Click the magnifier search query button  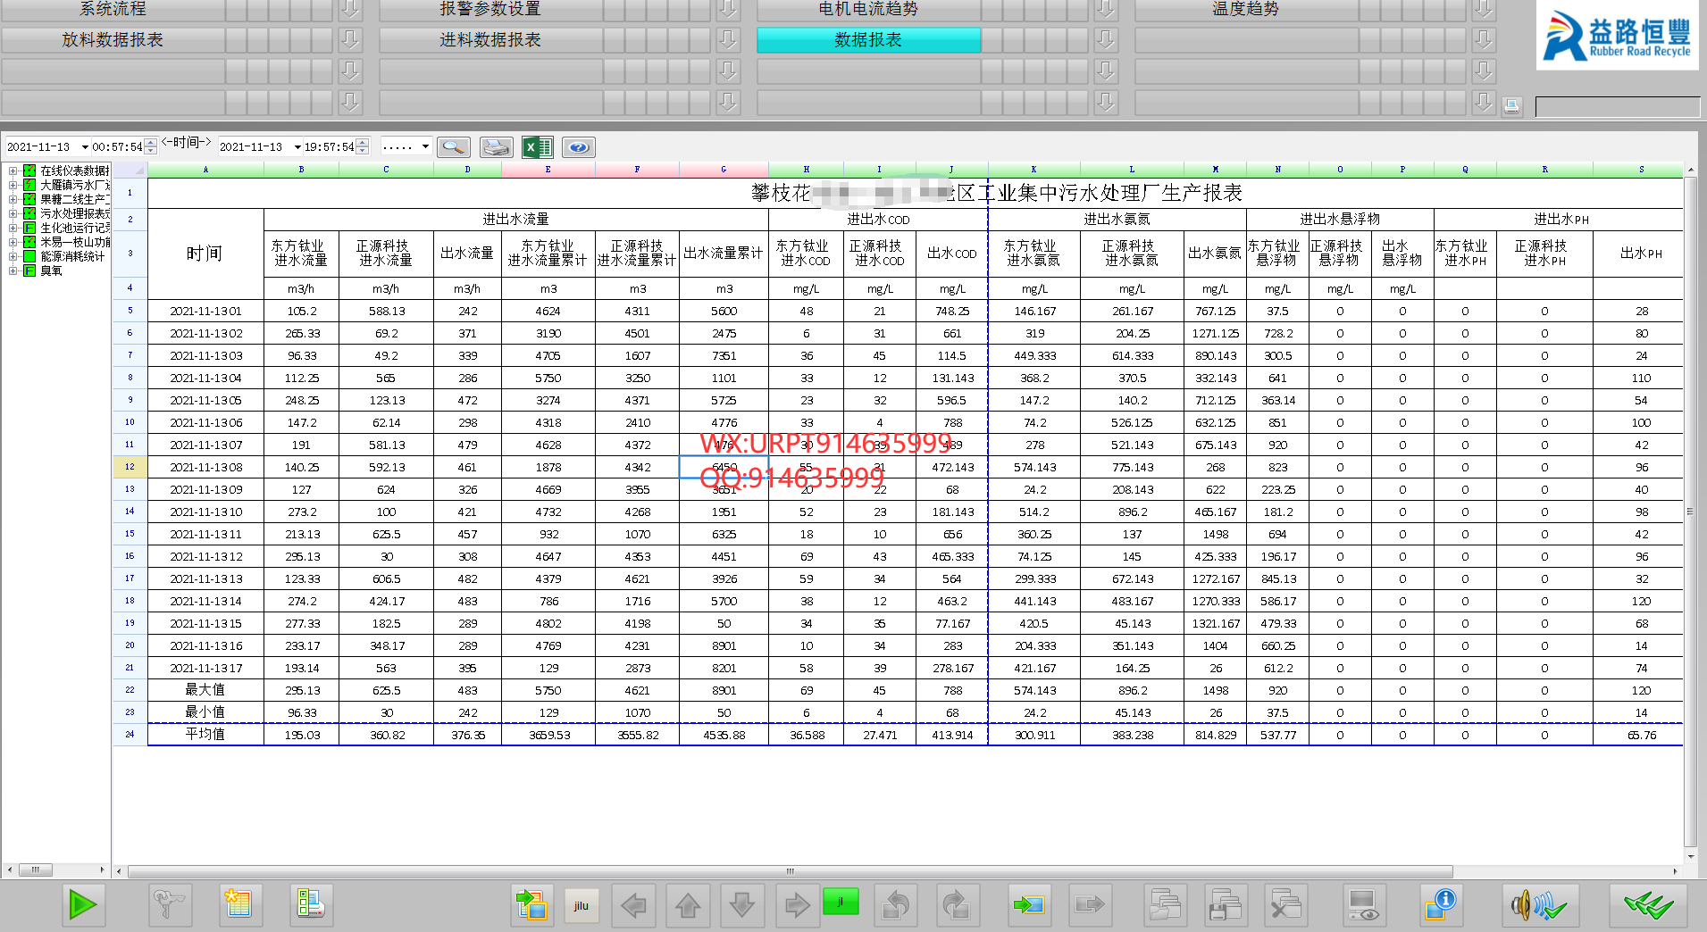tap(454, 147)
